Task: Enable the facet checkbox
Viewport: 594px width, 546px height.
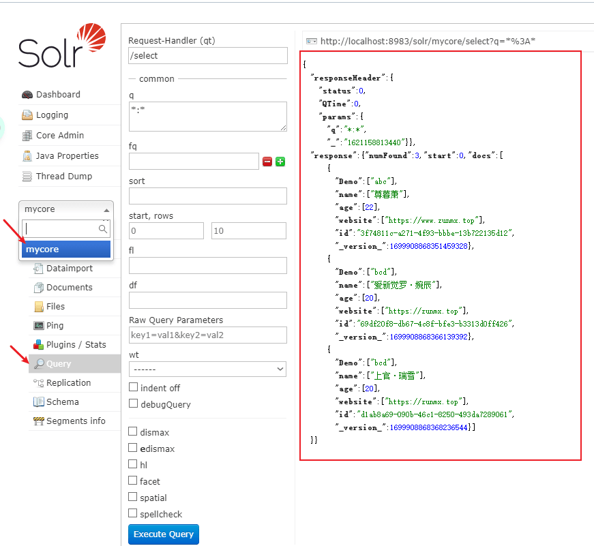Action: click(x=132, y=481)
